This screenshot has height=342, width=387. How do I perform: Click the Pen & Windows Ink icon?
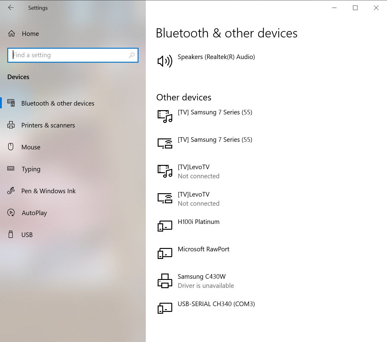pos(11,191)
